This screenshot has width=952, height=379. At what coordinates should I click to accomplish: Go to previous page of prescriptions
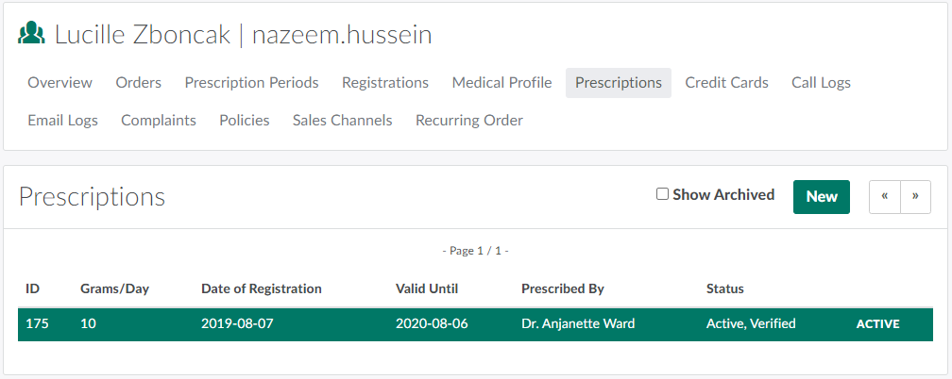[x=885, y=197]
